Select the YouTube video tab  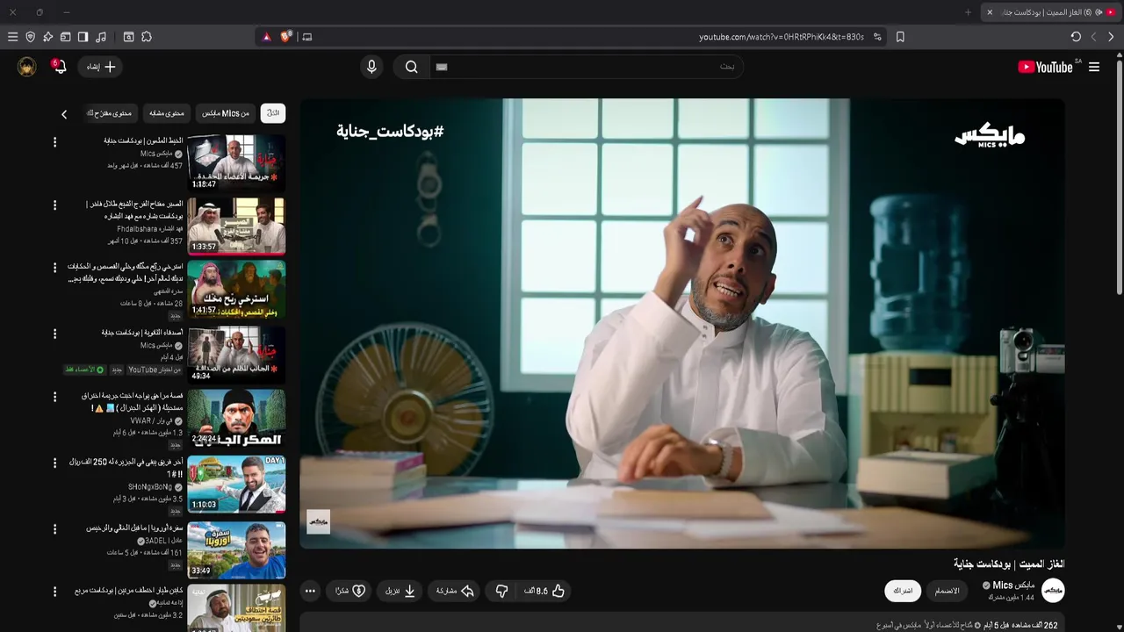click(1051, 12)
